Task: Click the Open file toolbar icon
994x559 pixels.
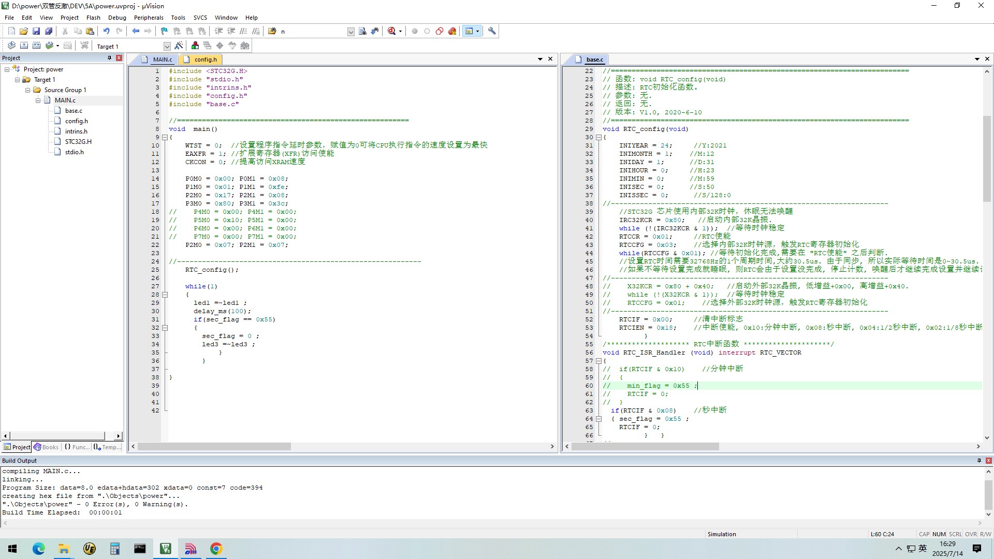Action: 24,31
